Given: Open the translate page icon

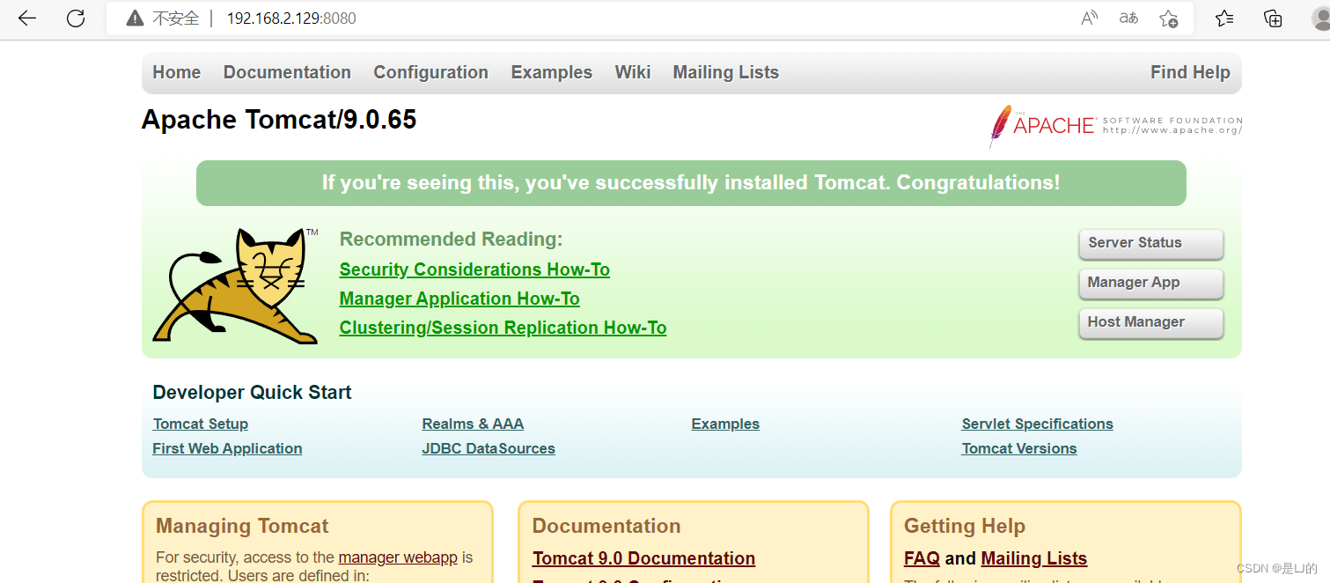Looking at the screenshot, I should [1128, 18].
